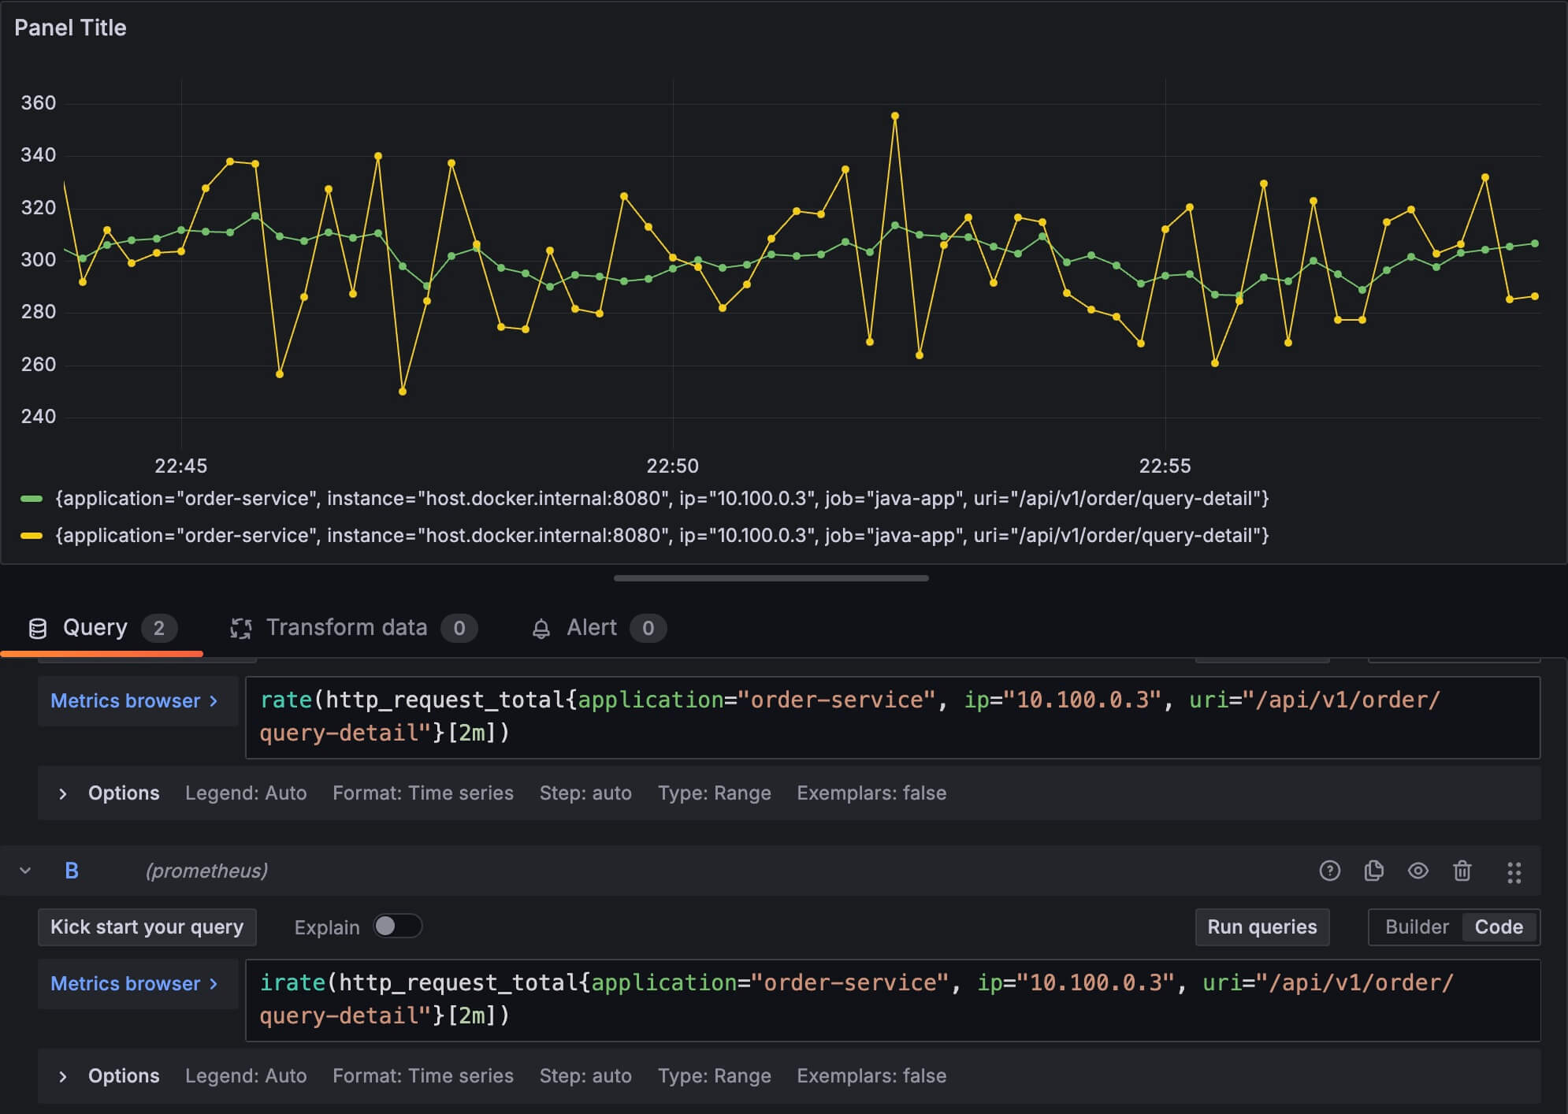Viewport: 1568px width, 1114px height.
Task: Click the drag handle dots for query B
Action: point(1514,872)
